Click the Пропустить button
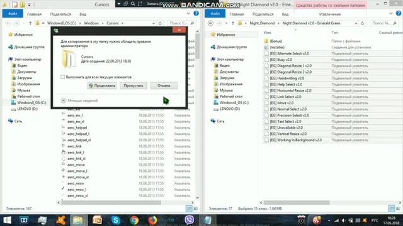 [x=133, y=85]
